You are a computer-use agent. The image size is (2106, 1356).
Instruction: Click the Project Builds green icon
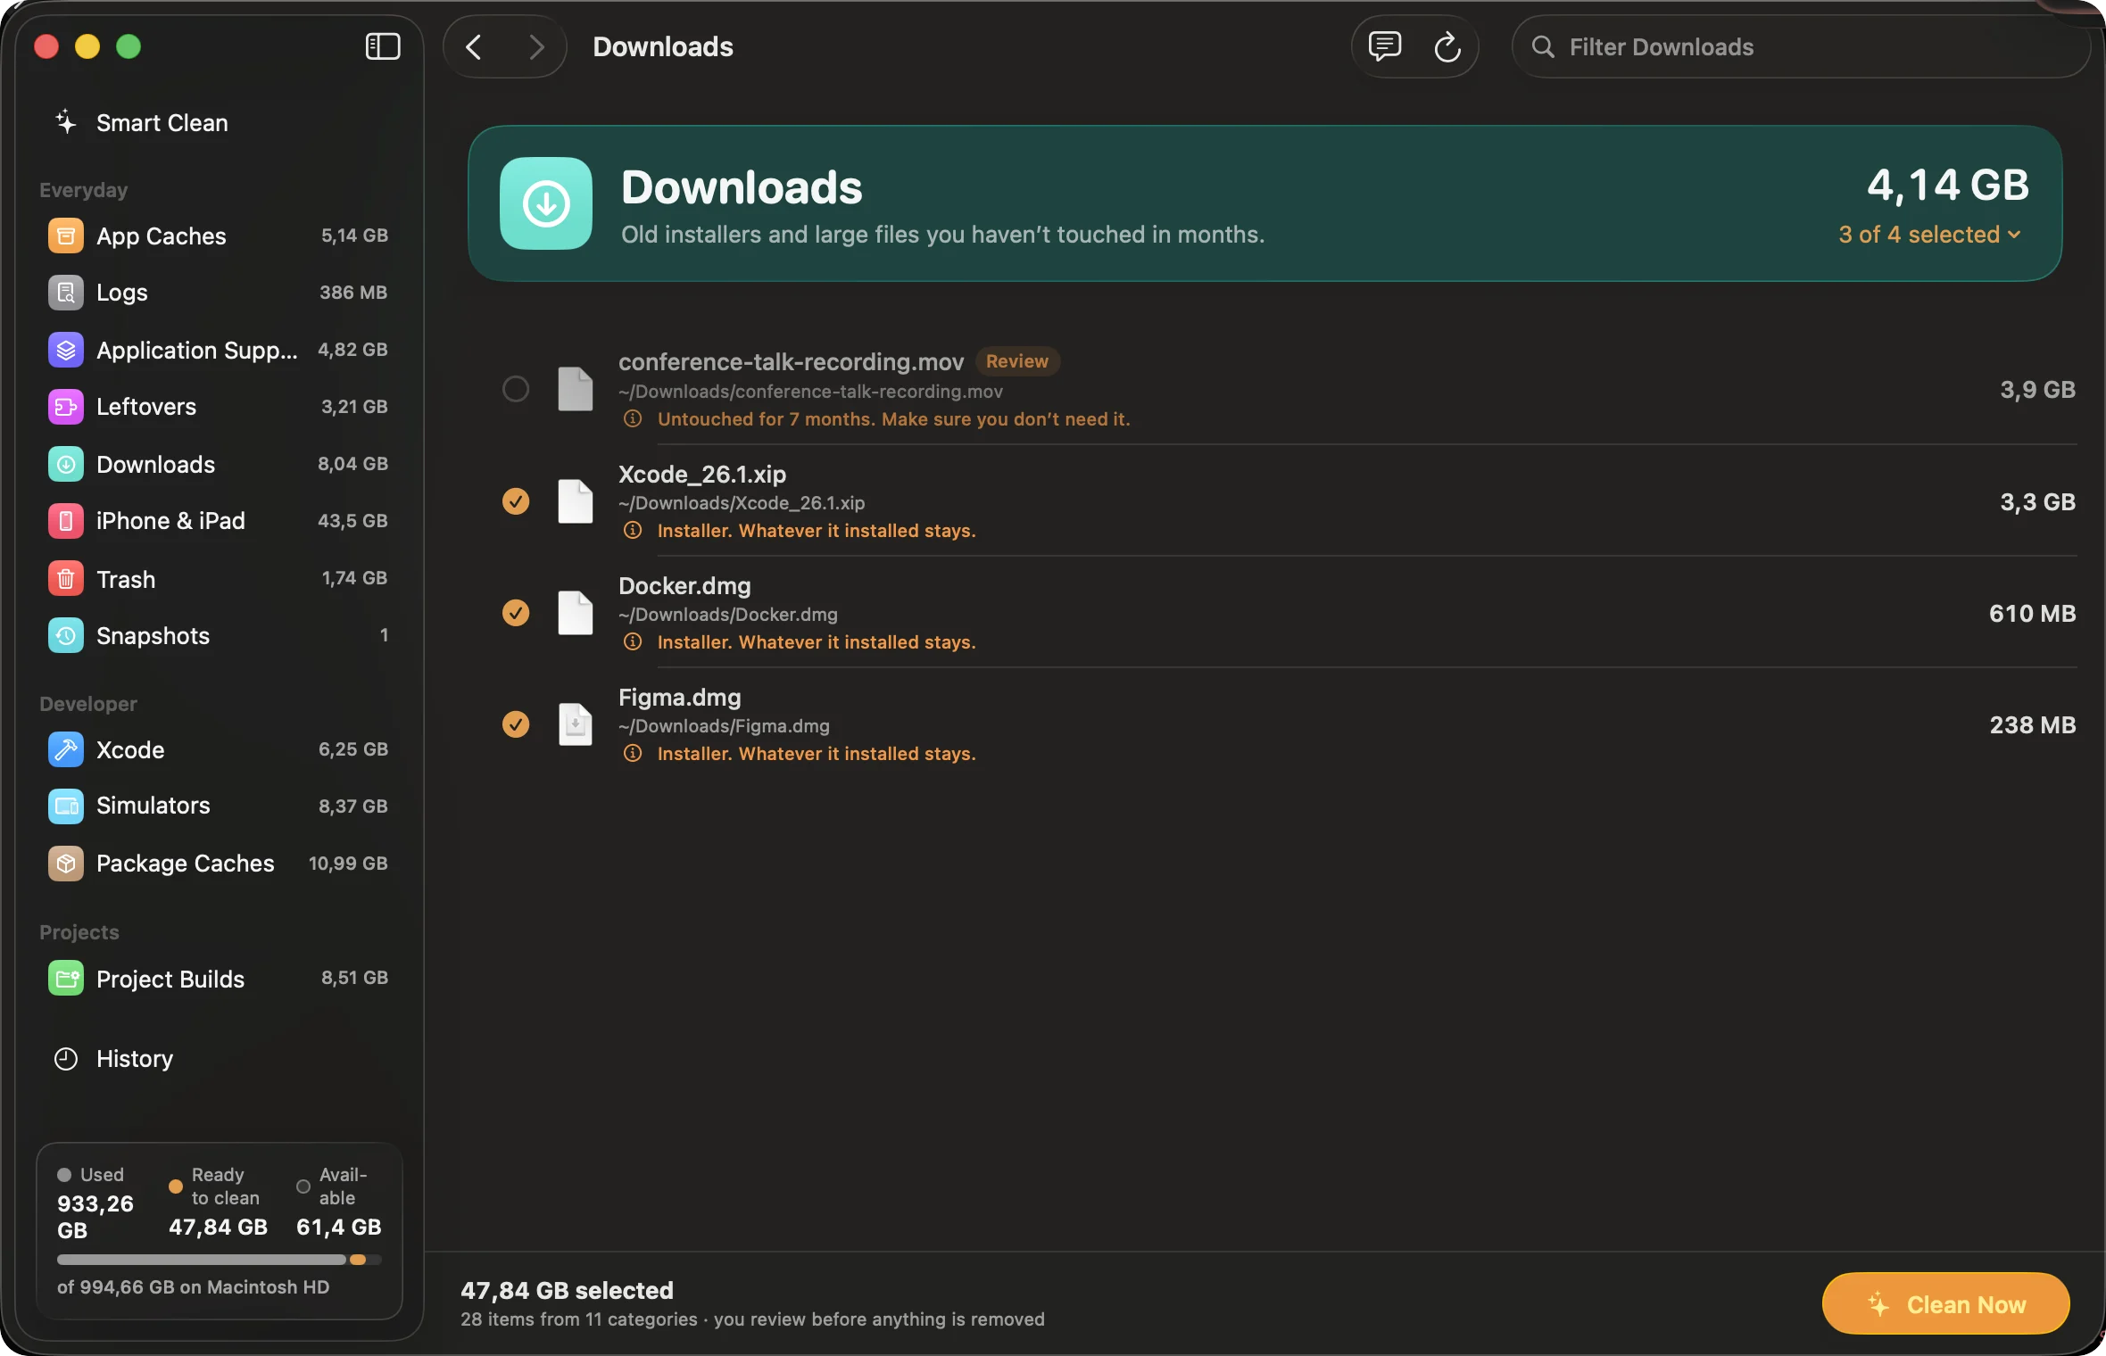point(66,979)
